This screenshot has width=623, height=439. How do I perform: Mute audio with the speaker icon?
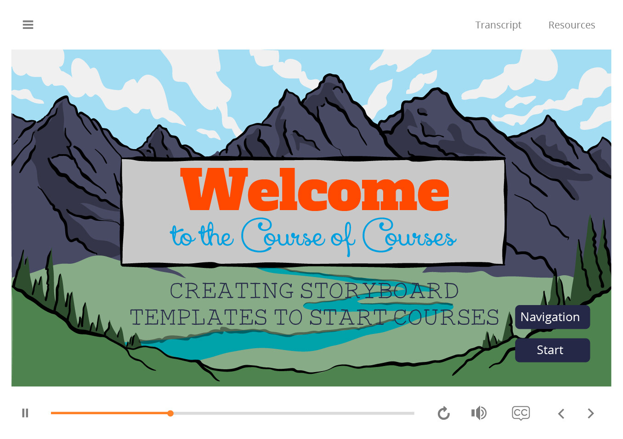point(479,413)
